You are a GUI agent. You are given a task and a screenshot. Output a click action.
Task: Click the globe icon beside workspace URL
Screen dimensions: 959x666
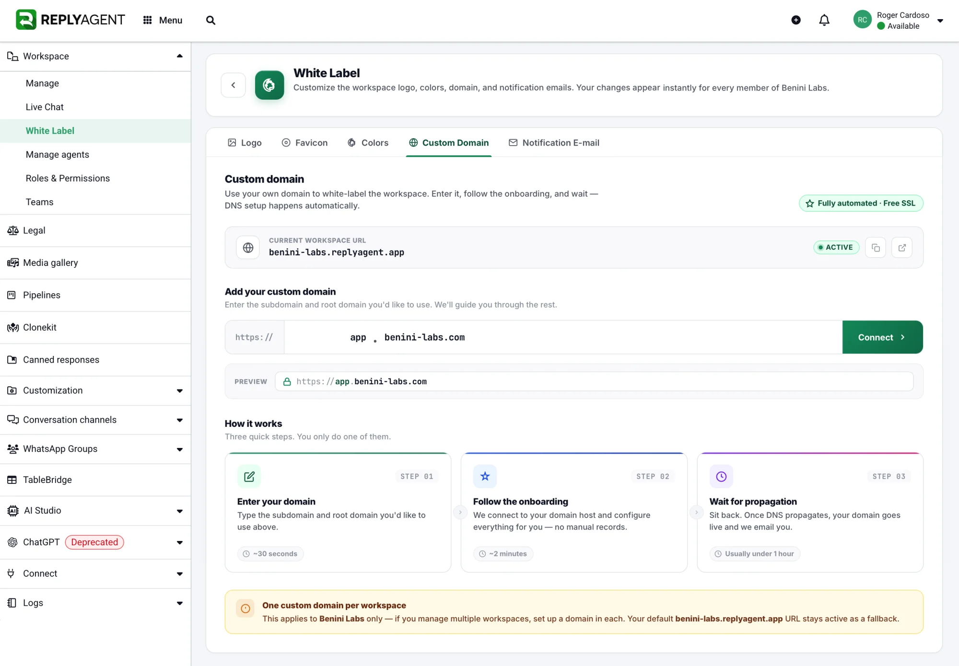pos(248,248)
